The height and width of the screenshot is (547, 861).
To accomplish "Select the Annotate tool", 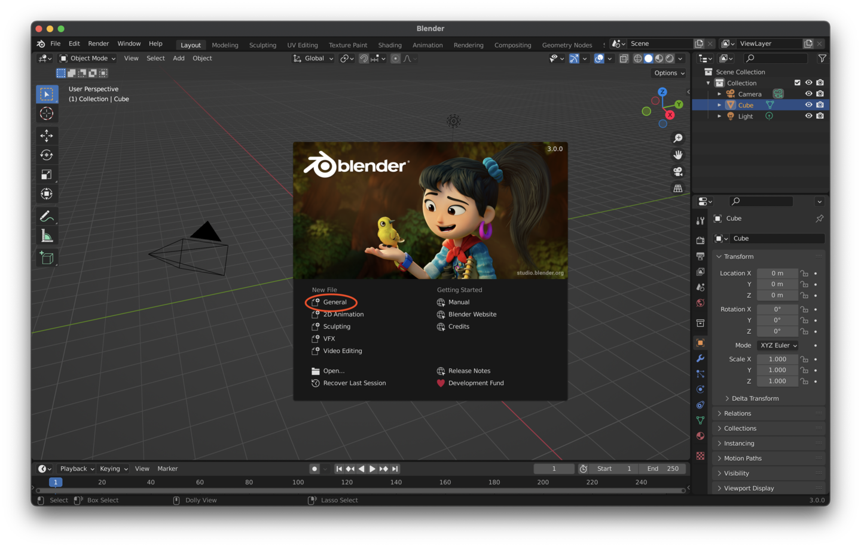I will 47,216.
